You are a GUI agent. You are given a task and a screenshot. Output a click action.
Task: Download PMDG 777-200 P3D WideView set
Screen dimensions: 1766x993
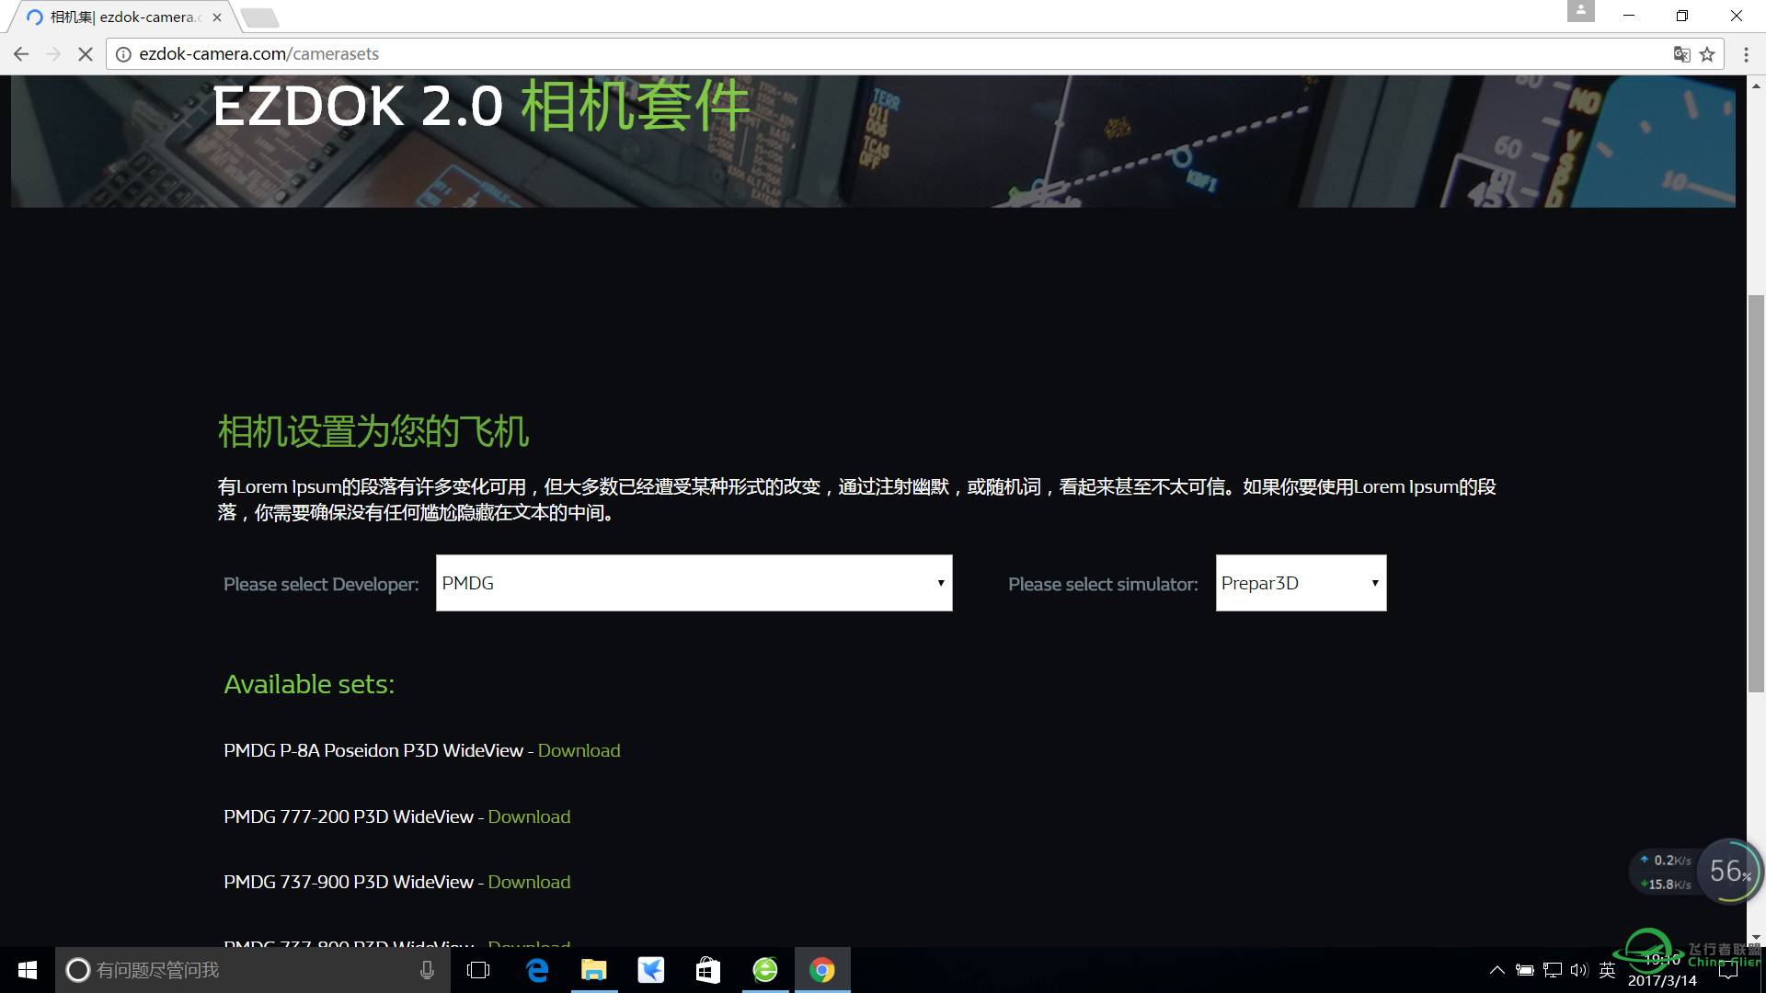pyautogui.click(x=529, y=816)
